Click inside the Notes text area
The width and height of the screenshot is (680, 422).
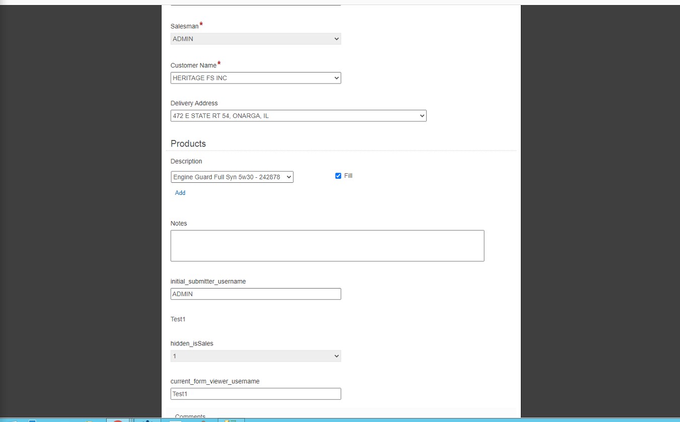(x=327, y=246)
